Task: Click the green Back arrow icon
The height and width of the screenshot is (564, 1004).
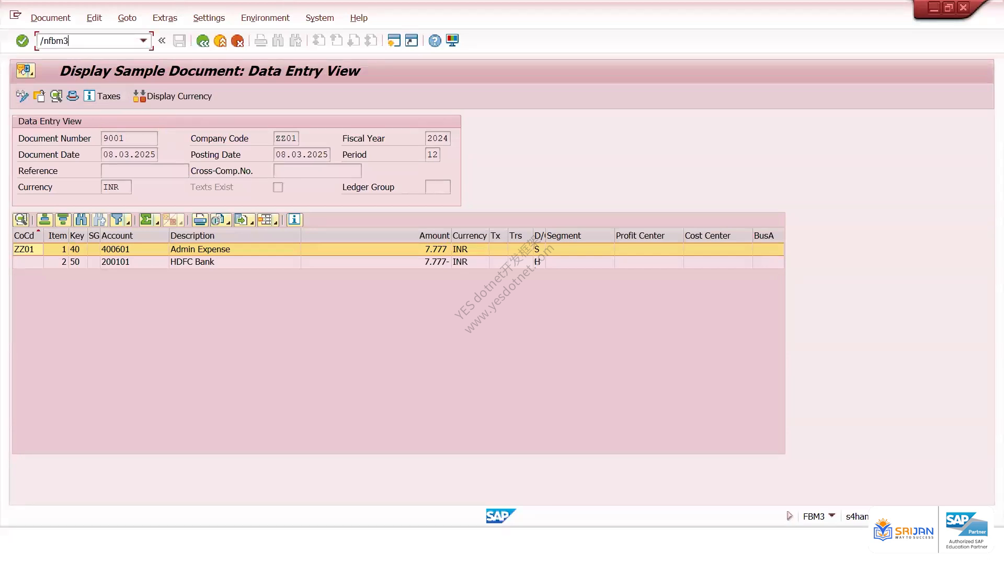Action: [202, 41]
